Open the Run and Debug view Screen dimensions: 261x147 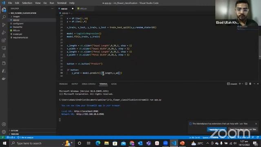4,33
